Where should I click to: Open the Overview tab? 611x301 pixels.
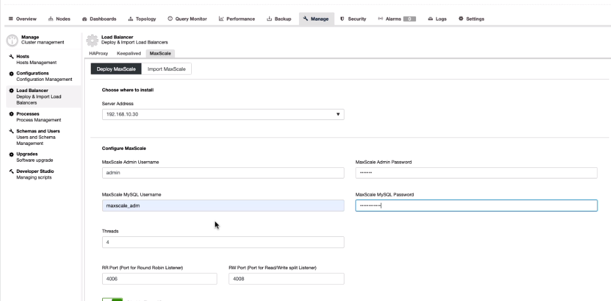(22, 19)
